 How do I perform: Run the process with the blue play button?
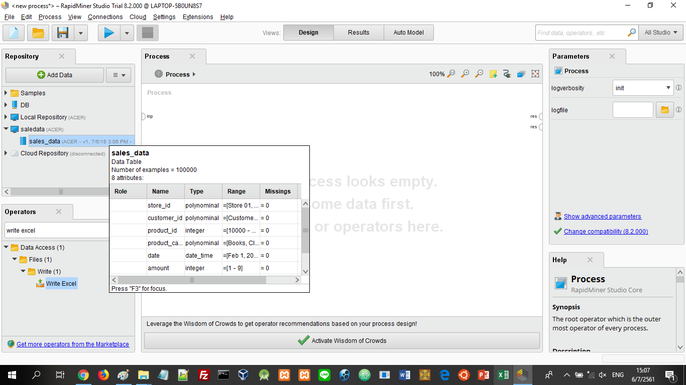click(109, 33)
